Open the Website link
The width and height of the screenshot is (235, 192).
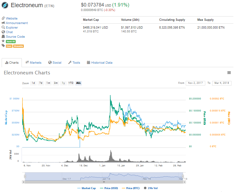coord(11,18)
